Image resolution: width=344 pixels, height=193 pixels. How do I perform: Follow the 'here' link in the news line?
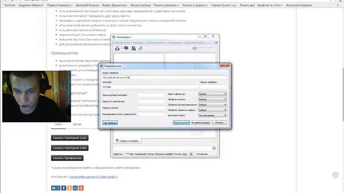coord(185,154)
